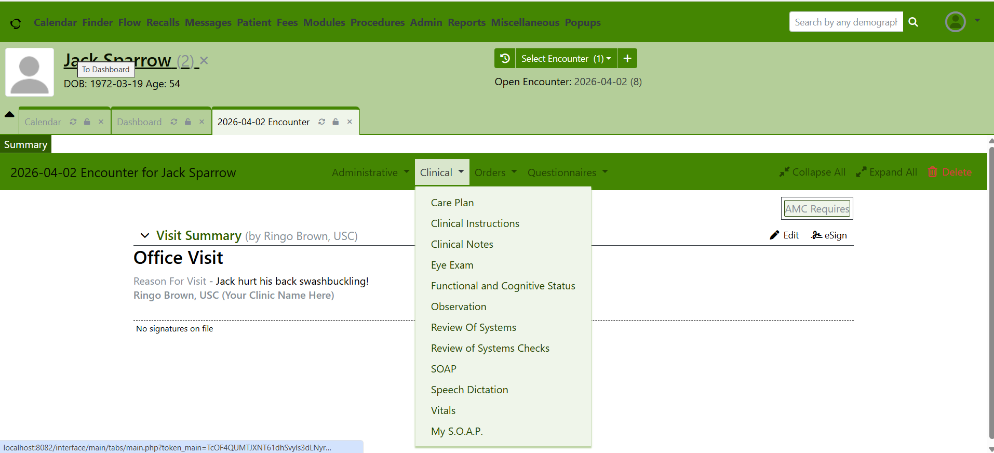Toggle lock on the 2026-04-02 Encounter tab

(336, 122)
